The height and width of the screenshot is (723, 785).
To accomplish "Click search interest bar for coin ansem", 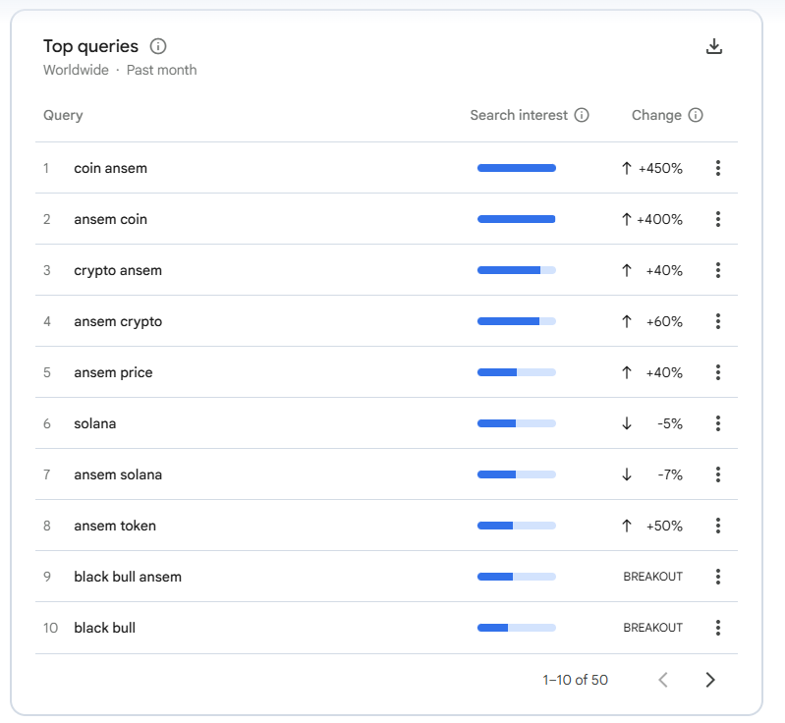I will pyautogui.click(x=517, y=168).
